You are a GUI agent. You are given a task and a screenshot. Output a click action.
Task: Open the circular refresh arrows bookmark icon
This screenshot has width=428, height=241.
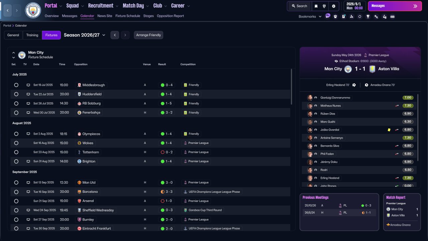click(359, 16)
